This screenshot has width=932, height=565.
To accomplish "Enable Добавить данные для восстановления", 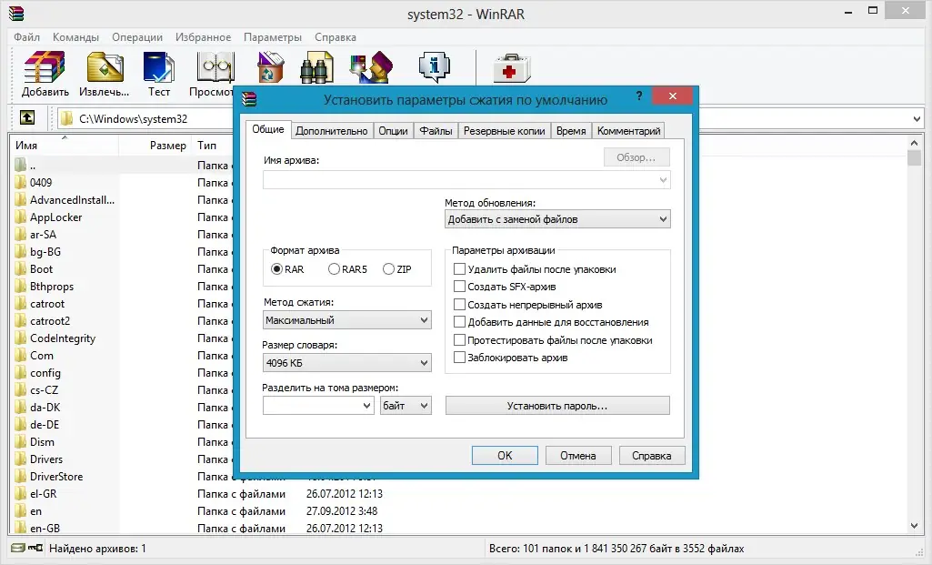I will (x=459, y=322).
